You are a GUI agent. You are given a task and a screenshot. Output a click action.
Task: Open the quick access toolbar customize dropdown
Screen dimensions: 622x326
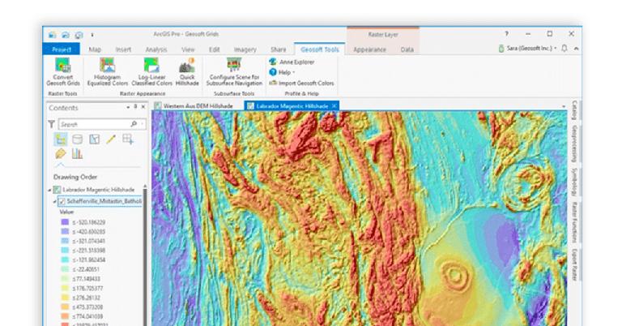92,35
